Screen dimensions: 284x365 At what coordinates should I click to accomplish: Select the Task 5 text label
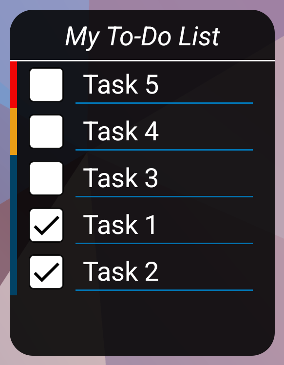tap(121, 84)
